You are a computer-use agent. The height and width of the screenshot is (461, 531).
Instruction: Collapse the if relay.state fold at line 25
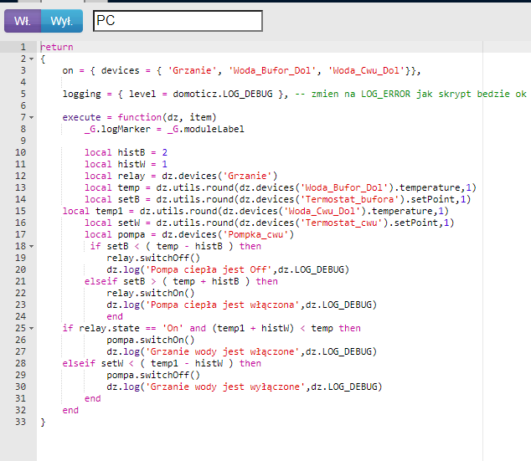tap(32, 328)
